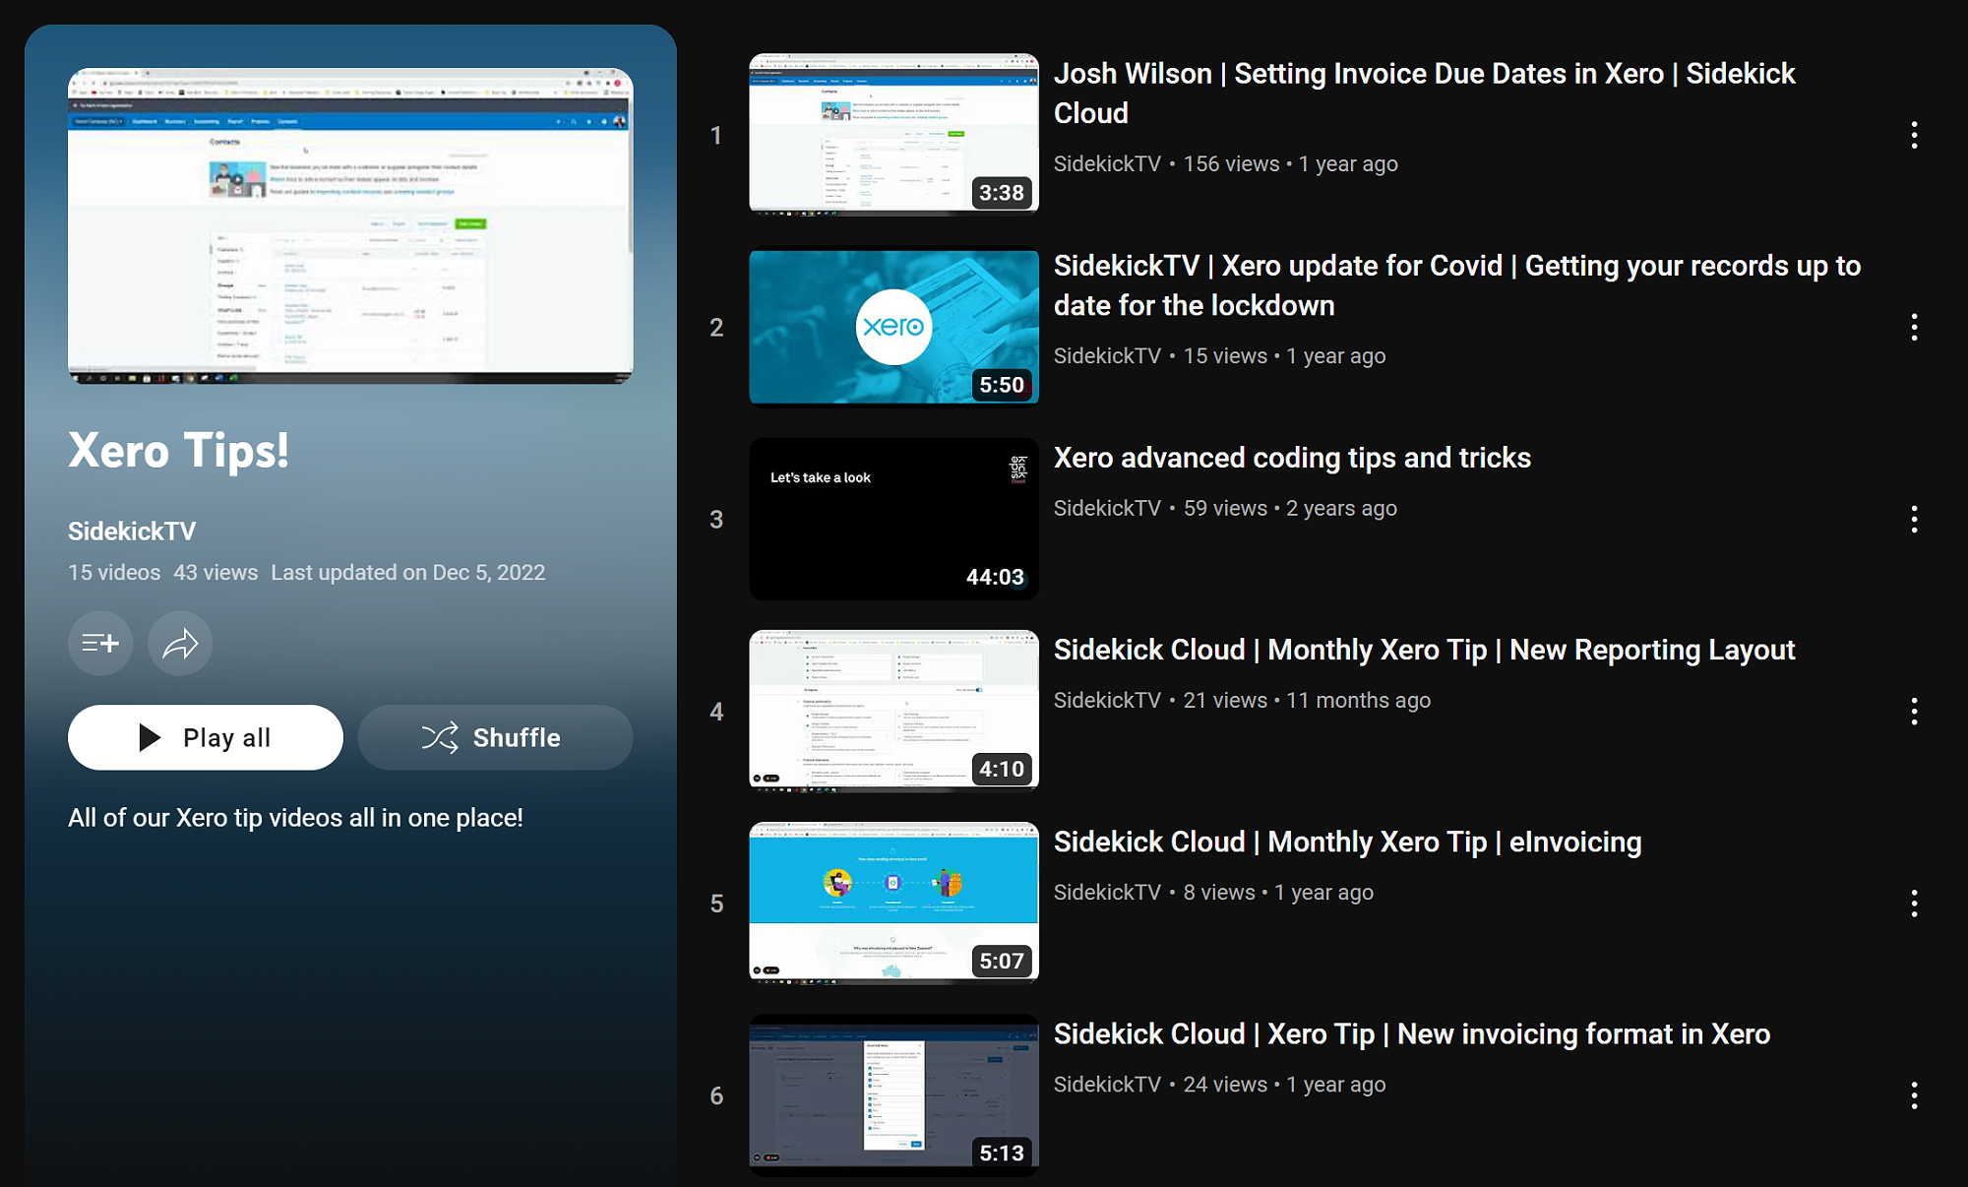The height and width of the screenshot is (1187, 1968).
Task: Open the options menu for the Josh Wilson invoice video
Action: coord(1914,135)
